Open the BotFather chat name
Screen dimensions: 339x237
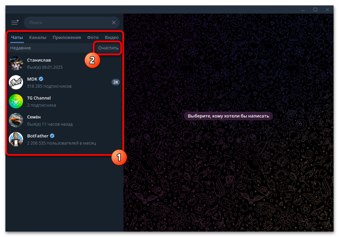[x=38, y=136]
